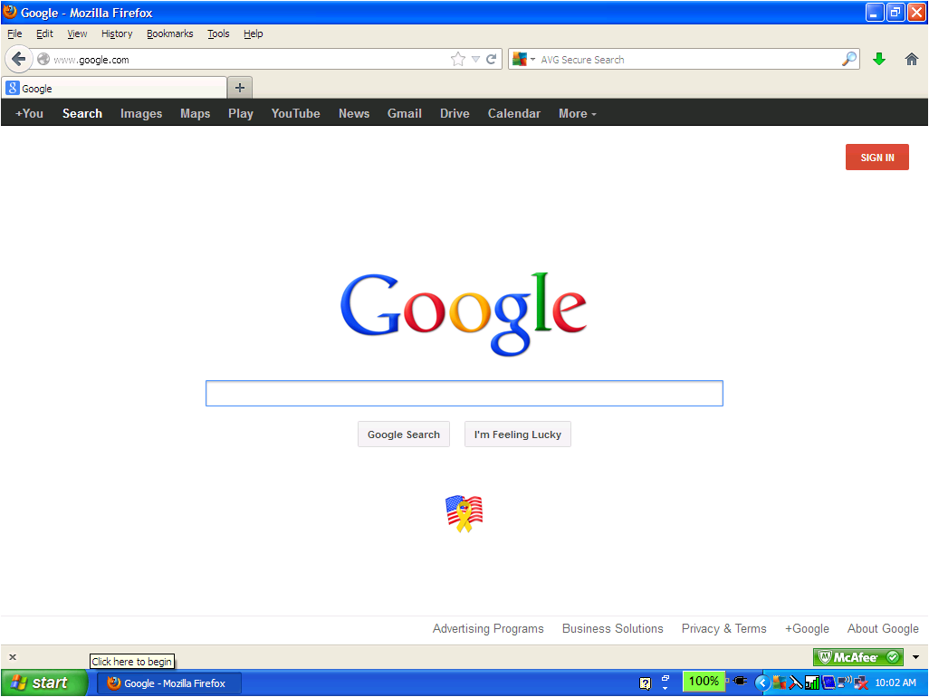Click the magnifier icon in AVG search box
The image size is (929, 697).
coord(849,59)
